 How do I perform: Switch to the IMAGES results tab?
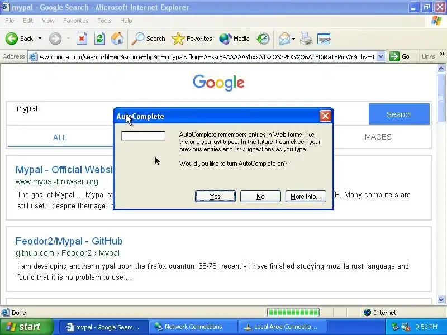click(x=377, y=137)
